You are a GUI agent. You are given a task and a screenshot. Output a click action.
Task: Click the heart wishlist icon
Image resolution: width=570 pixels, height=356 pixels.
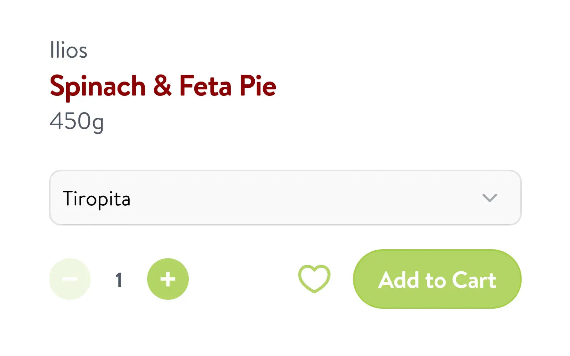pyautogui.click(x=314, y=279)
